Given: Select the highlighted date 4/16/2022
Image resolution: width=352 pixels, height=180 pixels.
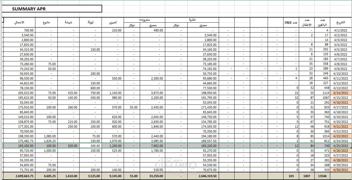Looking at the screenshot, I should click(341, 102).
